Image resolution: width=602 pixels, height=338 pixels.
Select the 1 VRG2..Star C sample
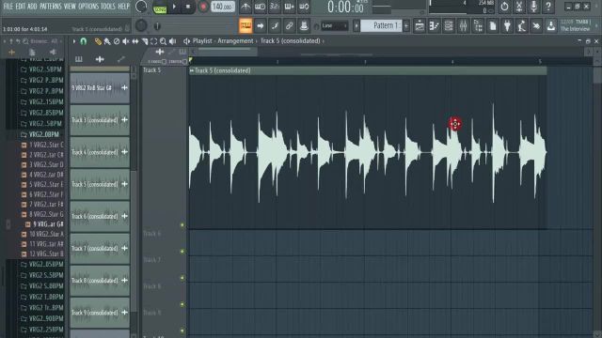[42, 145]
